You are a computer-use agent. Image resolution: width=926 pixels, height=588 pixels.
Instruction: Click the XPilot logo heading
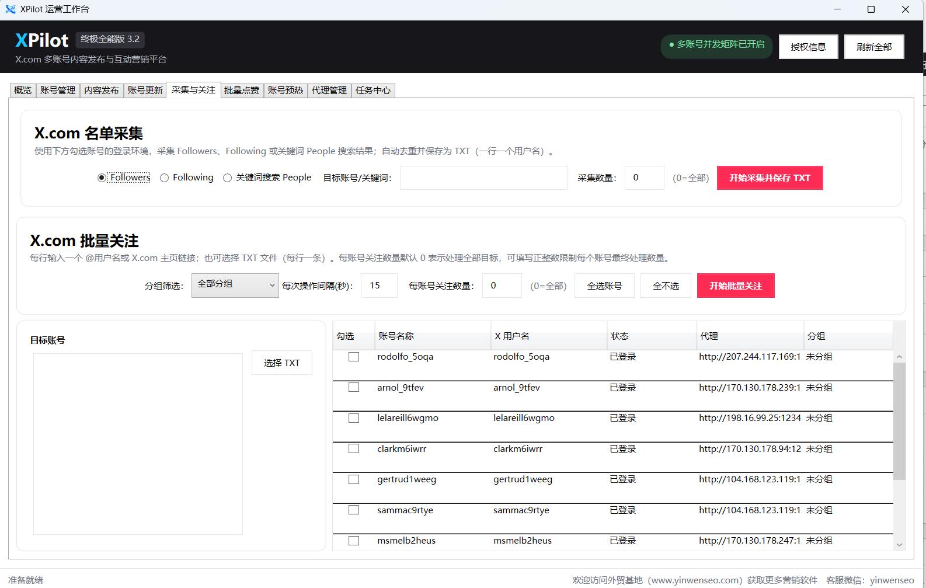[x=42, y=40]
